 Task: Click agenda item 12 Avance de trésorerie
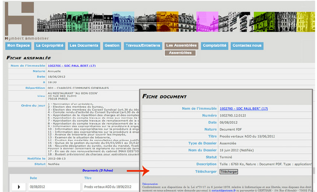(87, 135)
